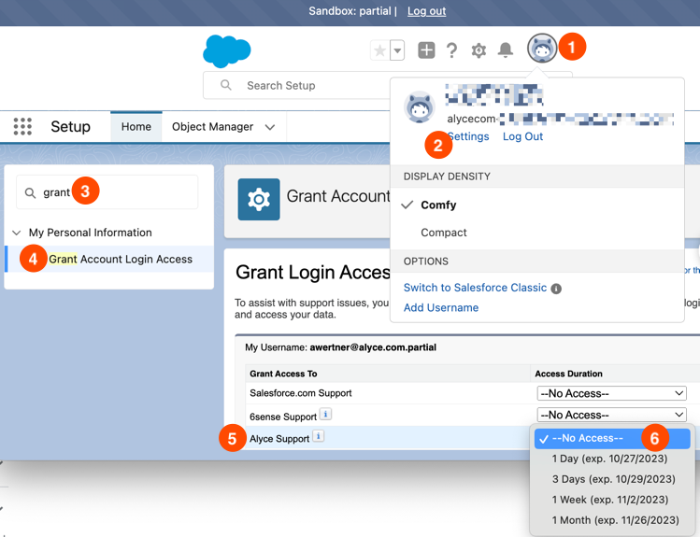Click the blue gear page header icon
Image resolution: width=700 pixels, height=537 pixels.
[x=259, y=199]
